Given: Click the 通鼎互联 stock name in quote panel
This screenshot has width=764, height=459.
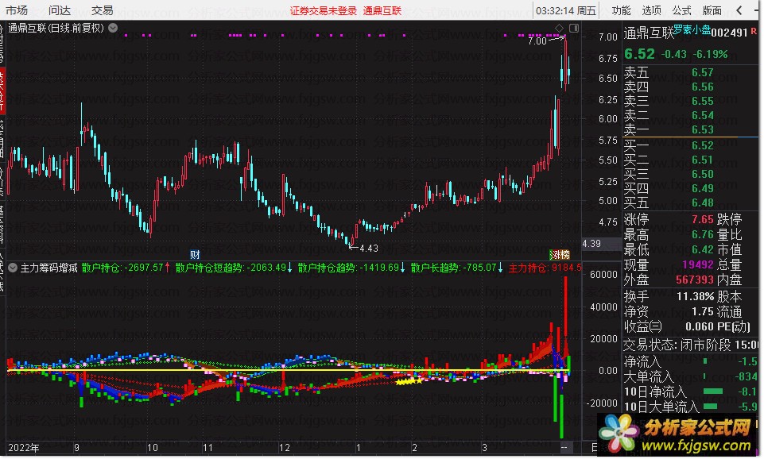Looking at the screenshot, I should pyautogui.click(x=649, y=33).
